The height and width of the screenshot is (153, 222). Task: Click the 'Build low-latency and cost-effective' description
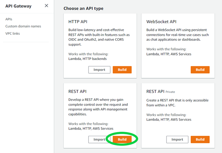[x=99, y=37]
